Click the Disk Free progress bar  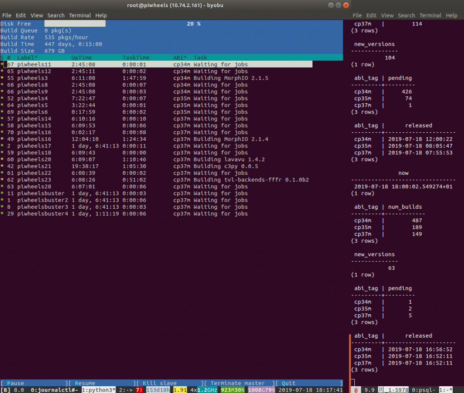coord(194,24)
